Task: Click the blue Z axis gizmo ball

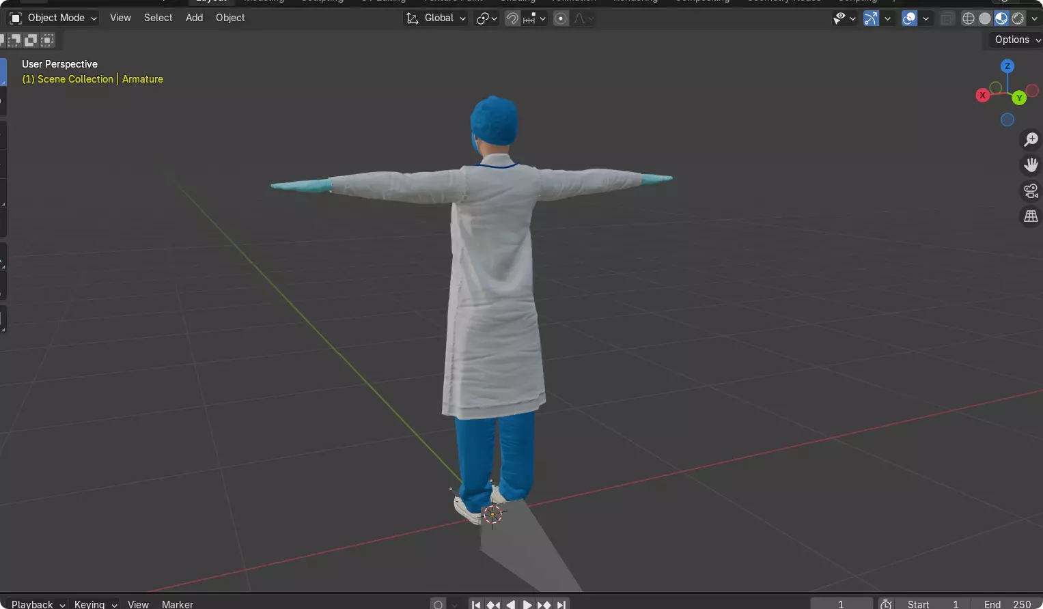Action: pos(1007,66)
